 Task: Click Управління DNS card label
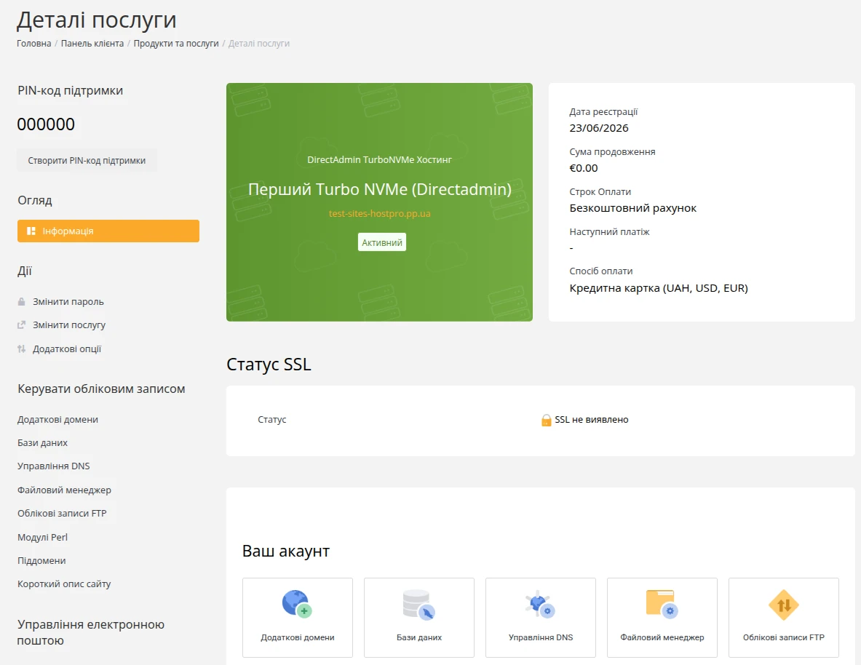click(x=541, y=637)
